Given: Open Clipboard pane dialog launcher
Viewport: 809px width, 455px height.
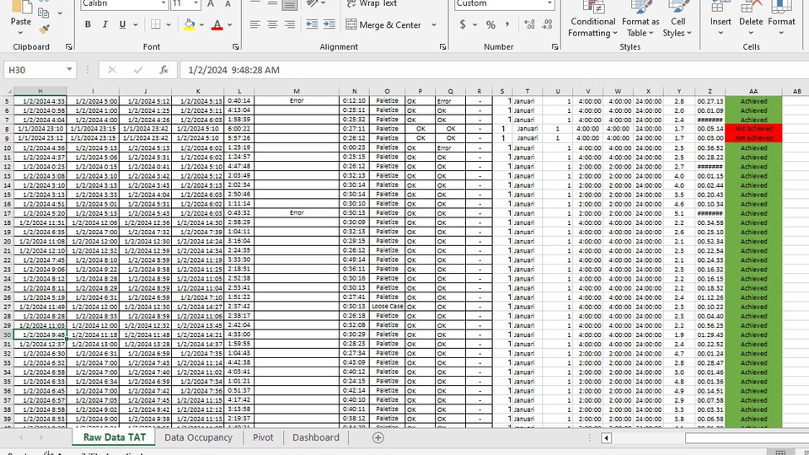Looking at the screenshot, I should coord(68,47).
